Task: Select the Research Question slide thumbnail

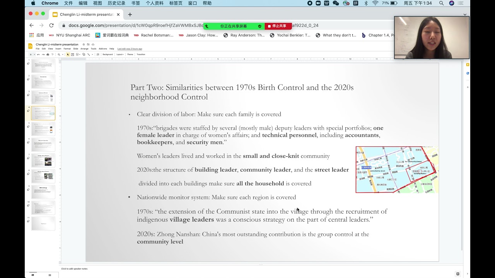Action: (43, 145)
